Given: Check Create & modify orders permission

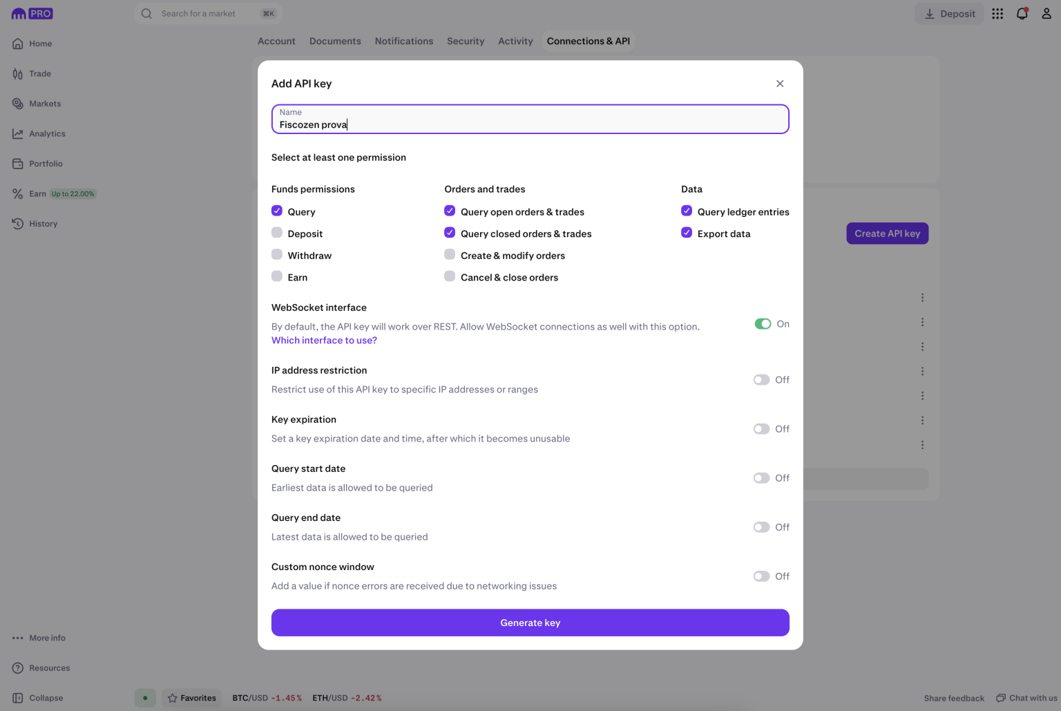Looking at the screenshot, I should point(450,255).
